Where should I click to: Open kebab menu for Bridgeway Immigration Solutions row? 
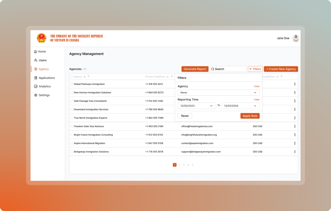tap(295, 152)
